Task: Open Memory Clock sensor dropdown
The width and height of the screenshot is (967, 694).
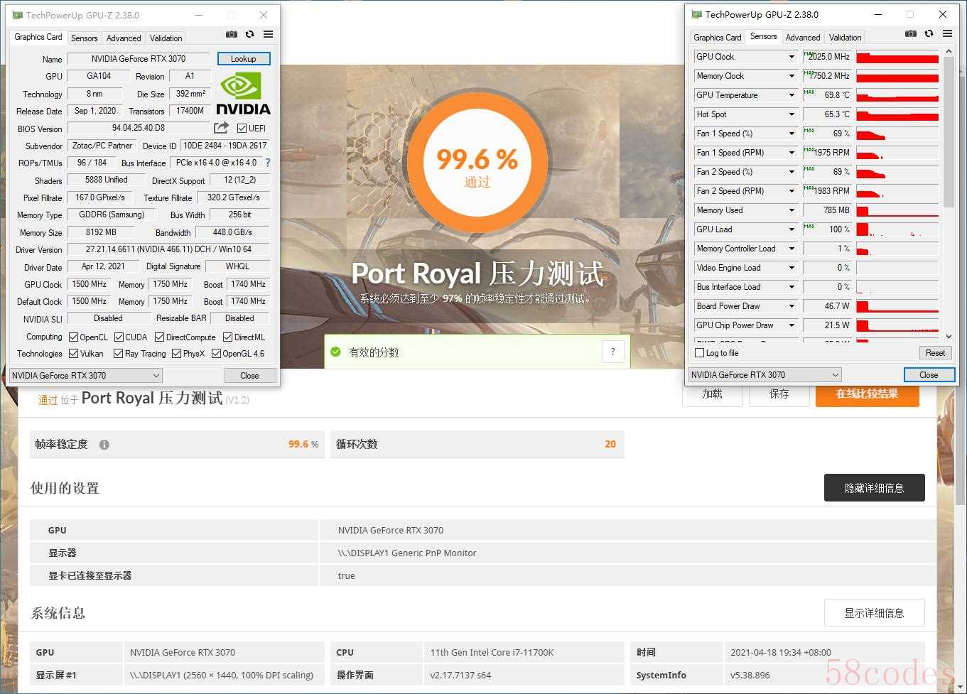Action: (x=792, y=76)
